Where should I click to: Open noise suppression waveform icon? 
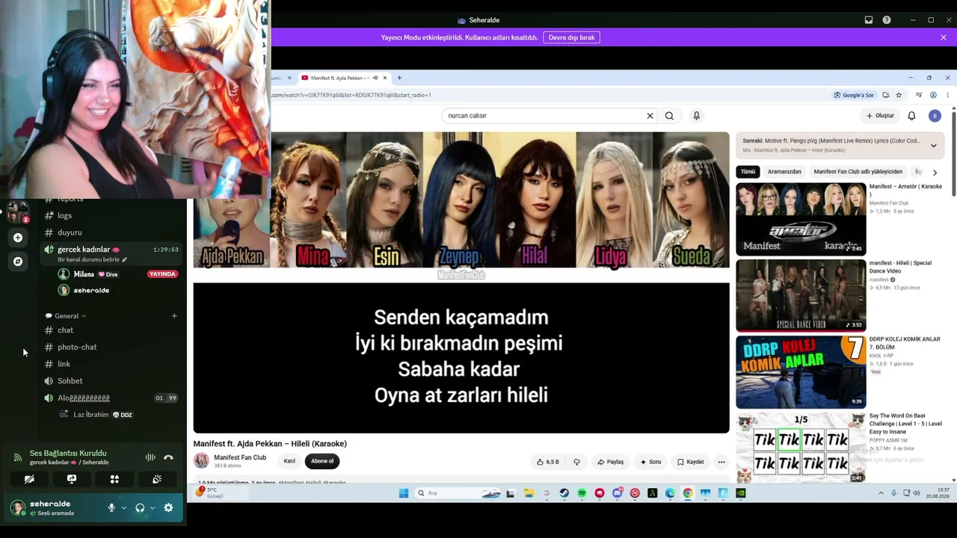[150, 457]
